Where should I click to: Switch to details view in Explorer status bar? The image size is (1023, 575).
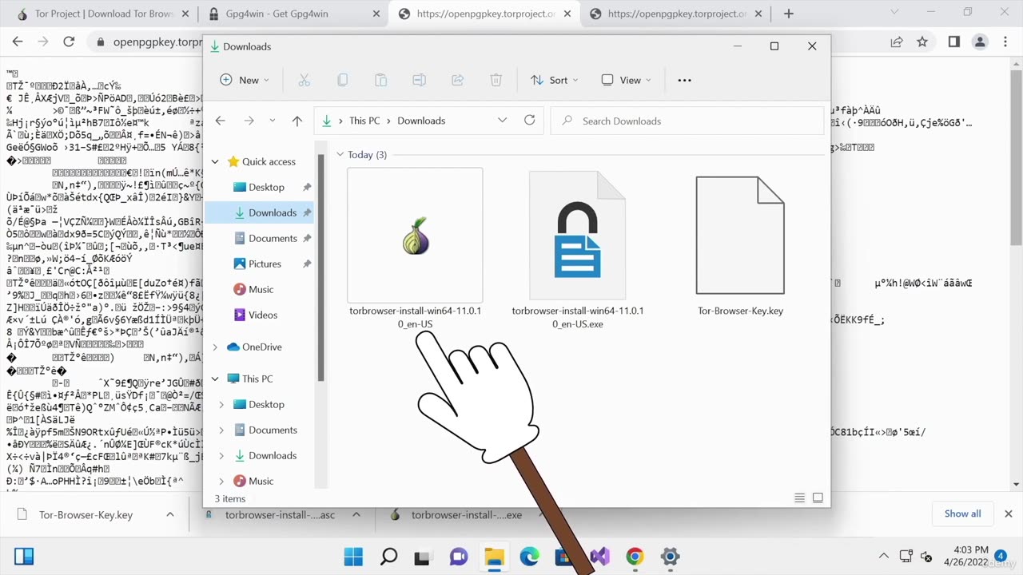click(799, 498)
